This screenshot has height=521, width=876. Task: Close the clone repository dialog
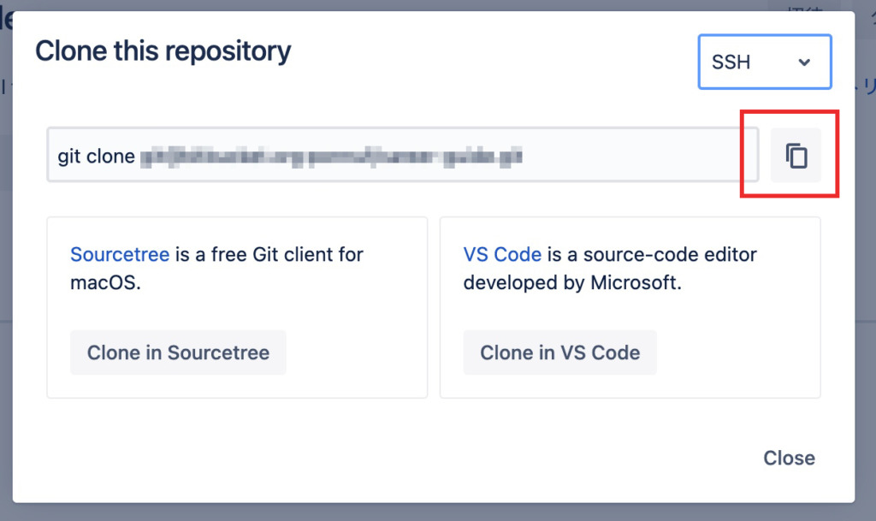tap(789, 458)
